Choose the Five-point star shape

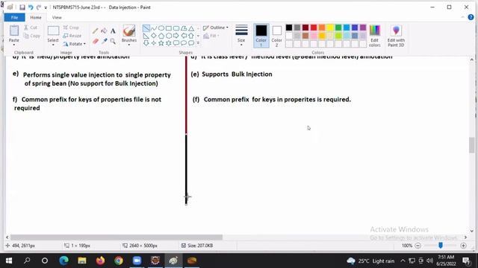click(161, 43)
